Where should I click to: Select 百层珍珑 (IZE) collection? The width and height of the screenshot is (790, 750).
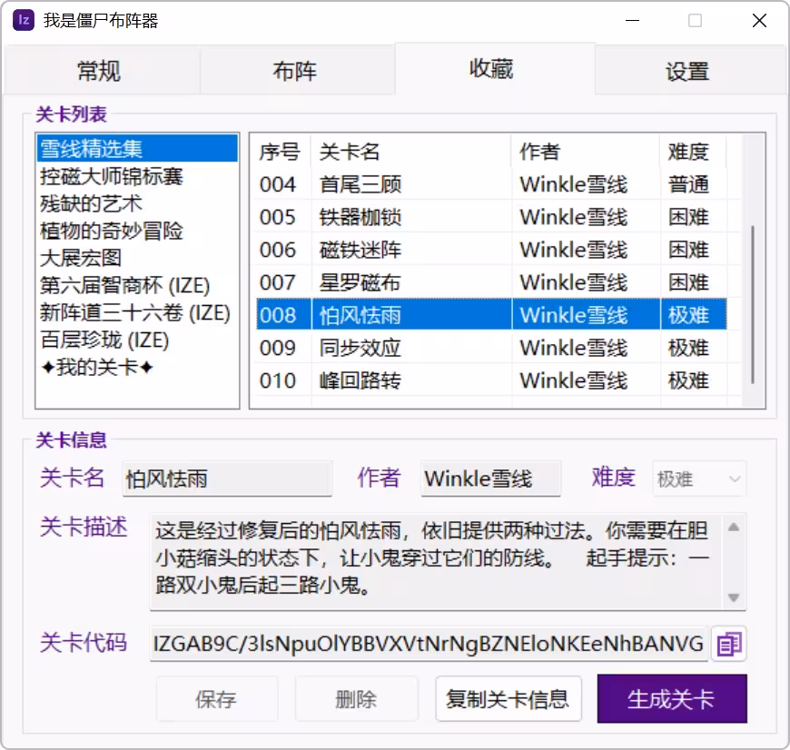(137, 340)
